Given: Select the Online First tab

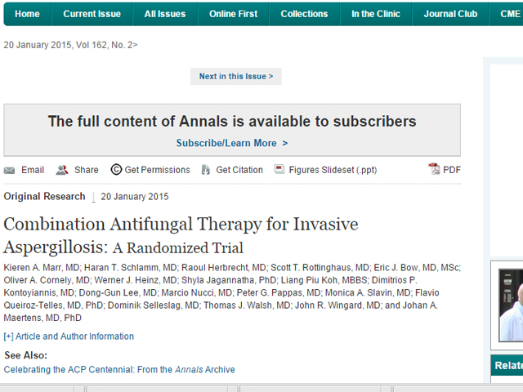Looking at the screenshot, I should [x=233, y=14].
